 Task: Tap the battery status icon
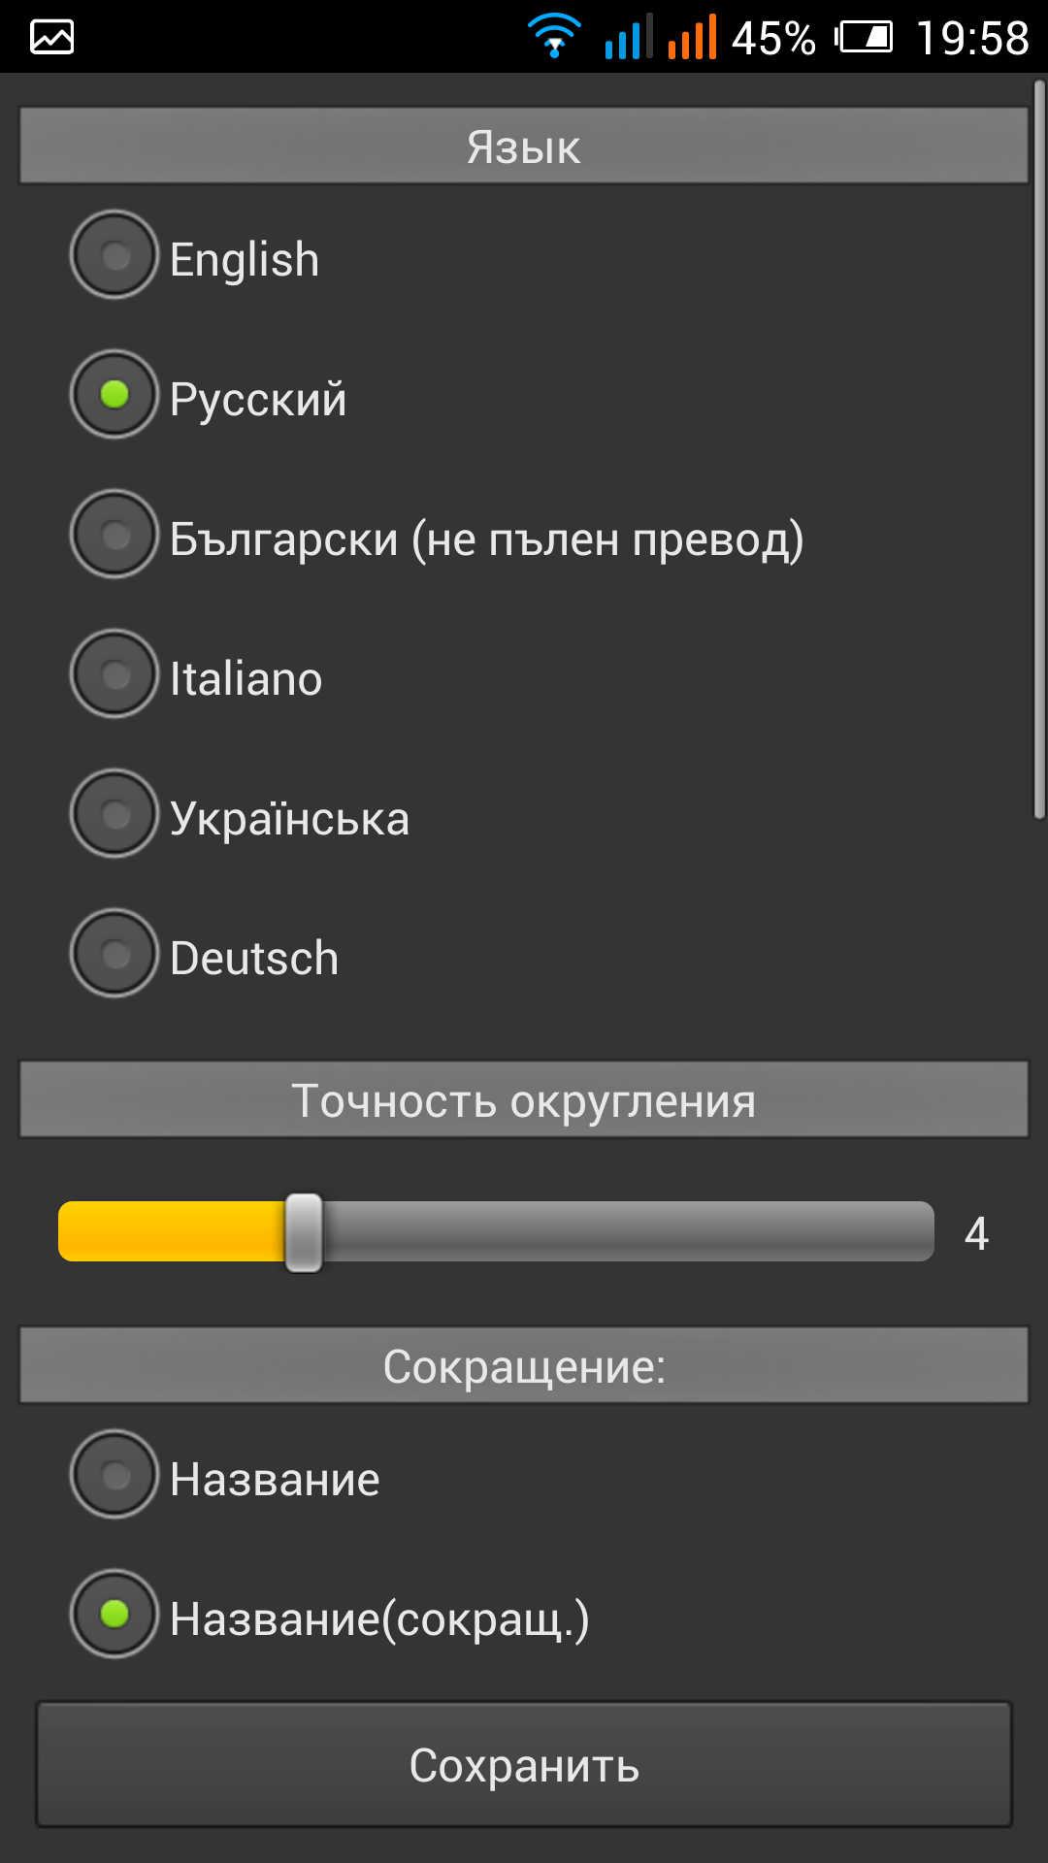click(x=865, y=38)
